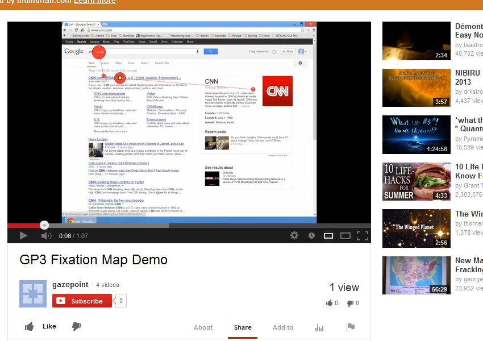
Task: Click the uploader name by drkstro
Action: pyautogui.click(x=469, y=92)
